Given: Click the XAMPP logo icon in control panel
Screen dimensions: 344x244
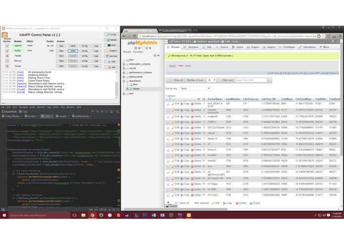Looking at the screenshot, I should coord(4,35).
